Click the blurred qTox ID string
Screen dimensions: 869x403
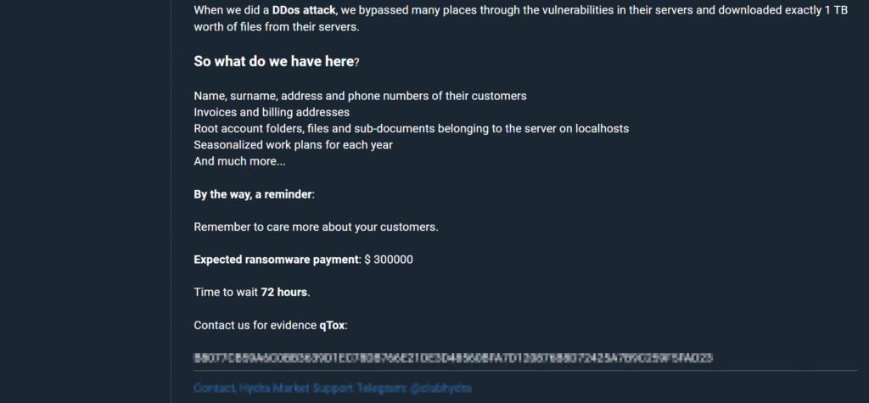[452, 358]
